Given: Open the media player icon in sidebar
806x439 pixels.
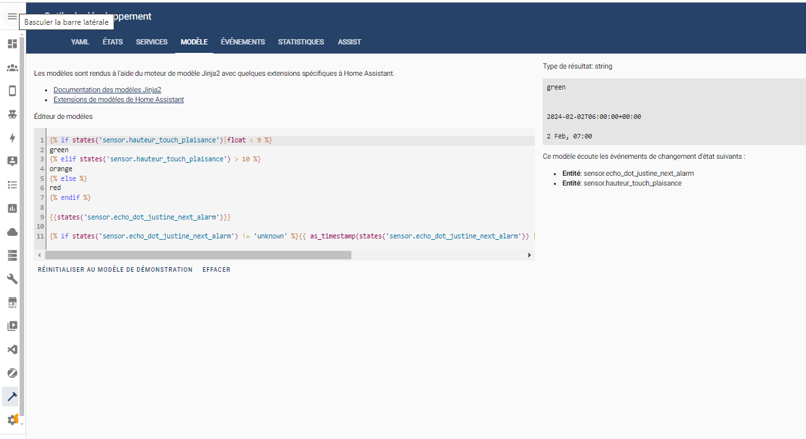Looking at the screenshot, I should 12,326.
